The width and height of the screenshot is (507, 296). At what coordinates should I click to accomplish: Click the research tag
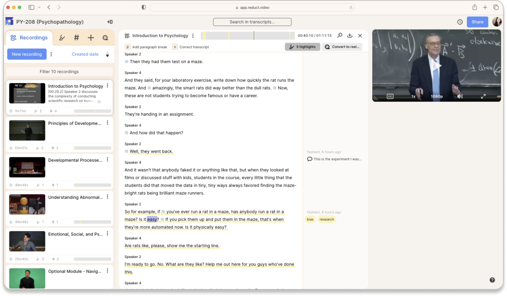point(327,219)
